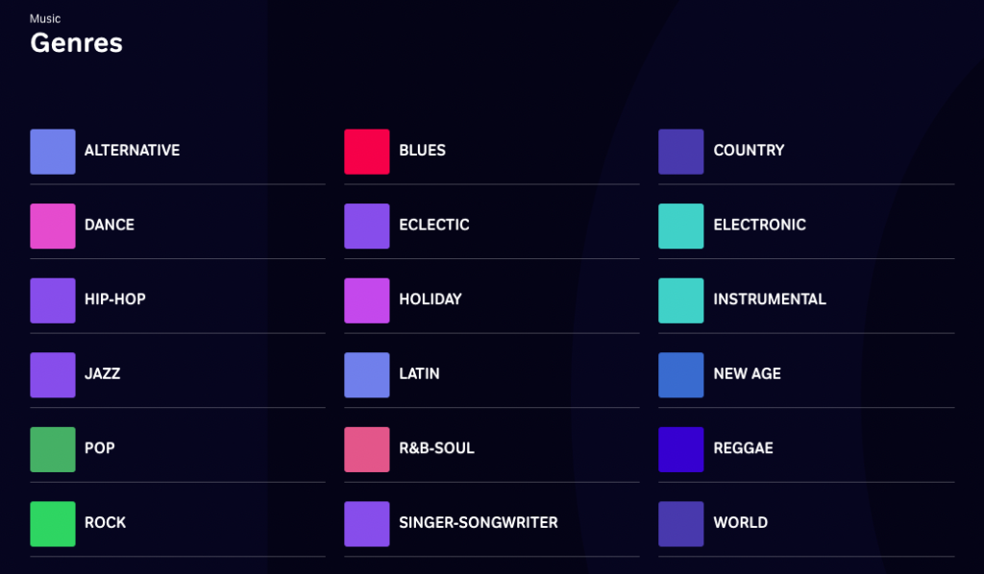
Task: Click the green Pop color tile
Action: [x=53, y=449]
